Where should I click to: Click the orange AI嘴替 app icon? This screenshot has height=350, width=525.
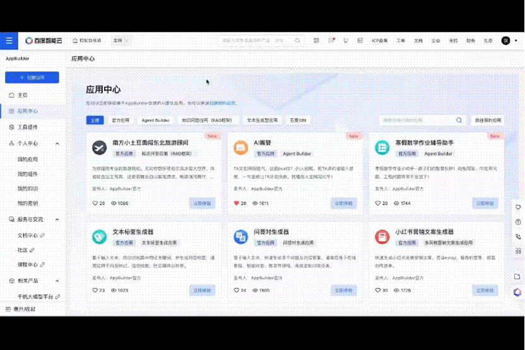coord(241,147)
